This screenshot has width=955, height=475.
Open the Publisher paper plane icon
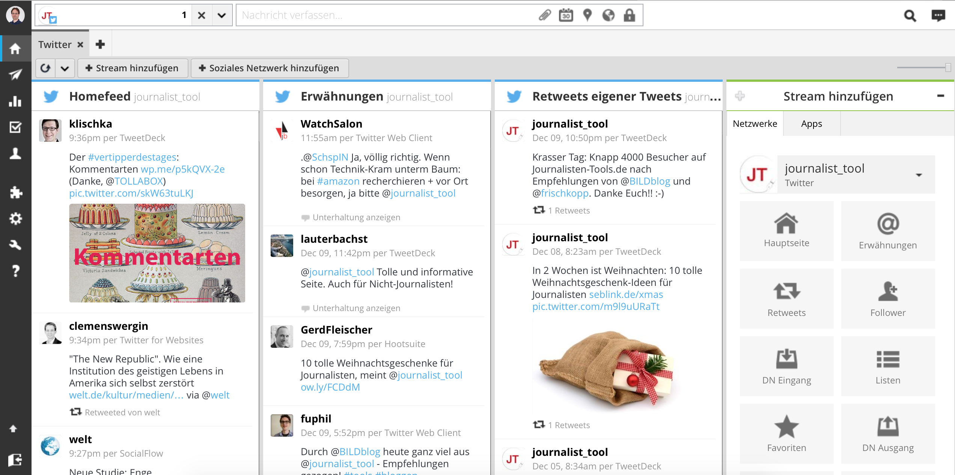15,75
